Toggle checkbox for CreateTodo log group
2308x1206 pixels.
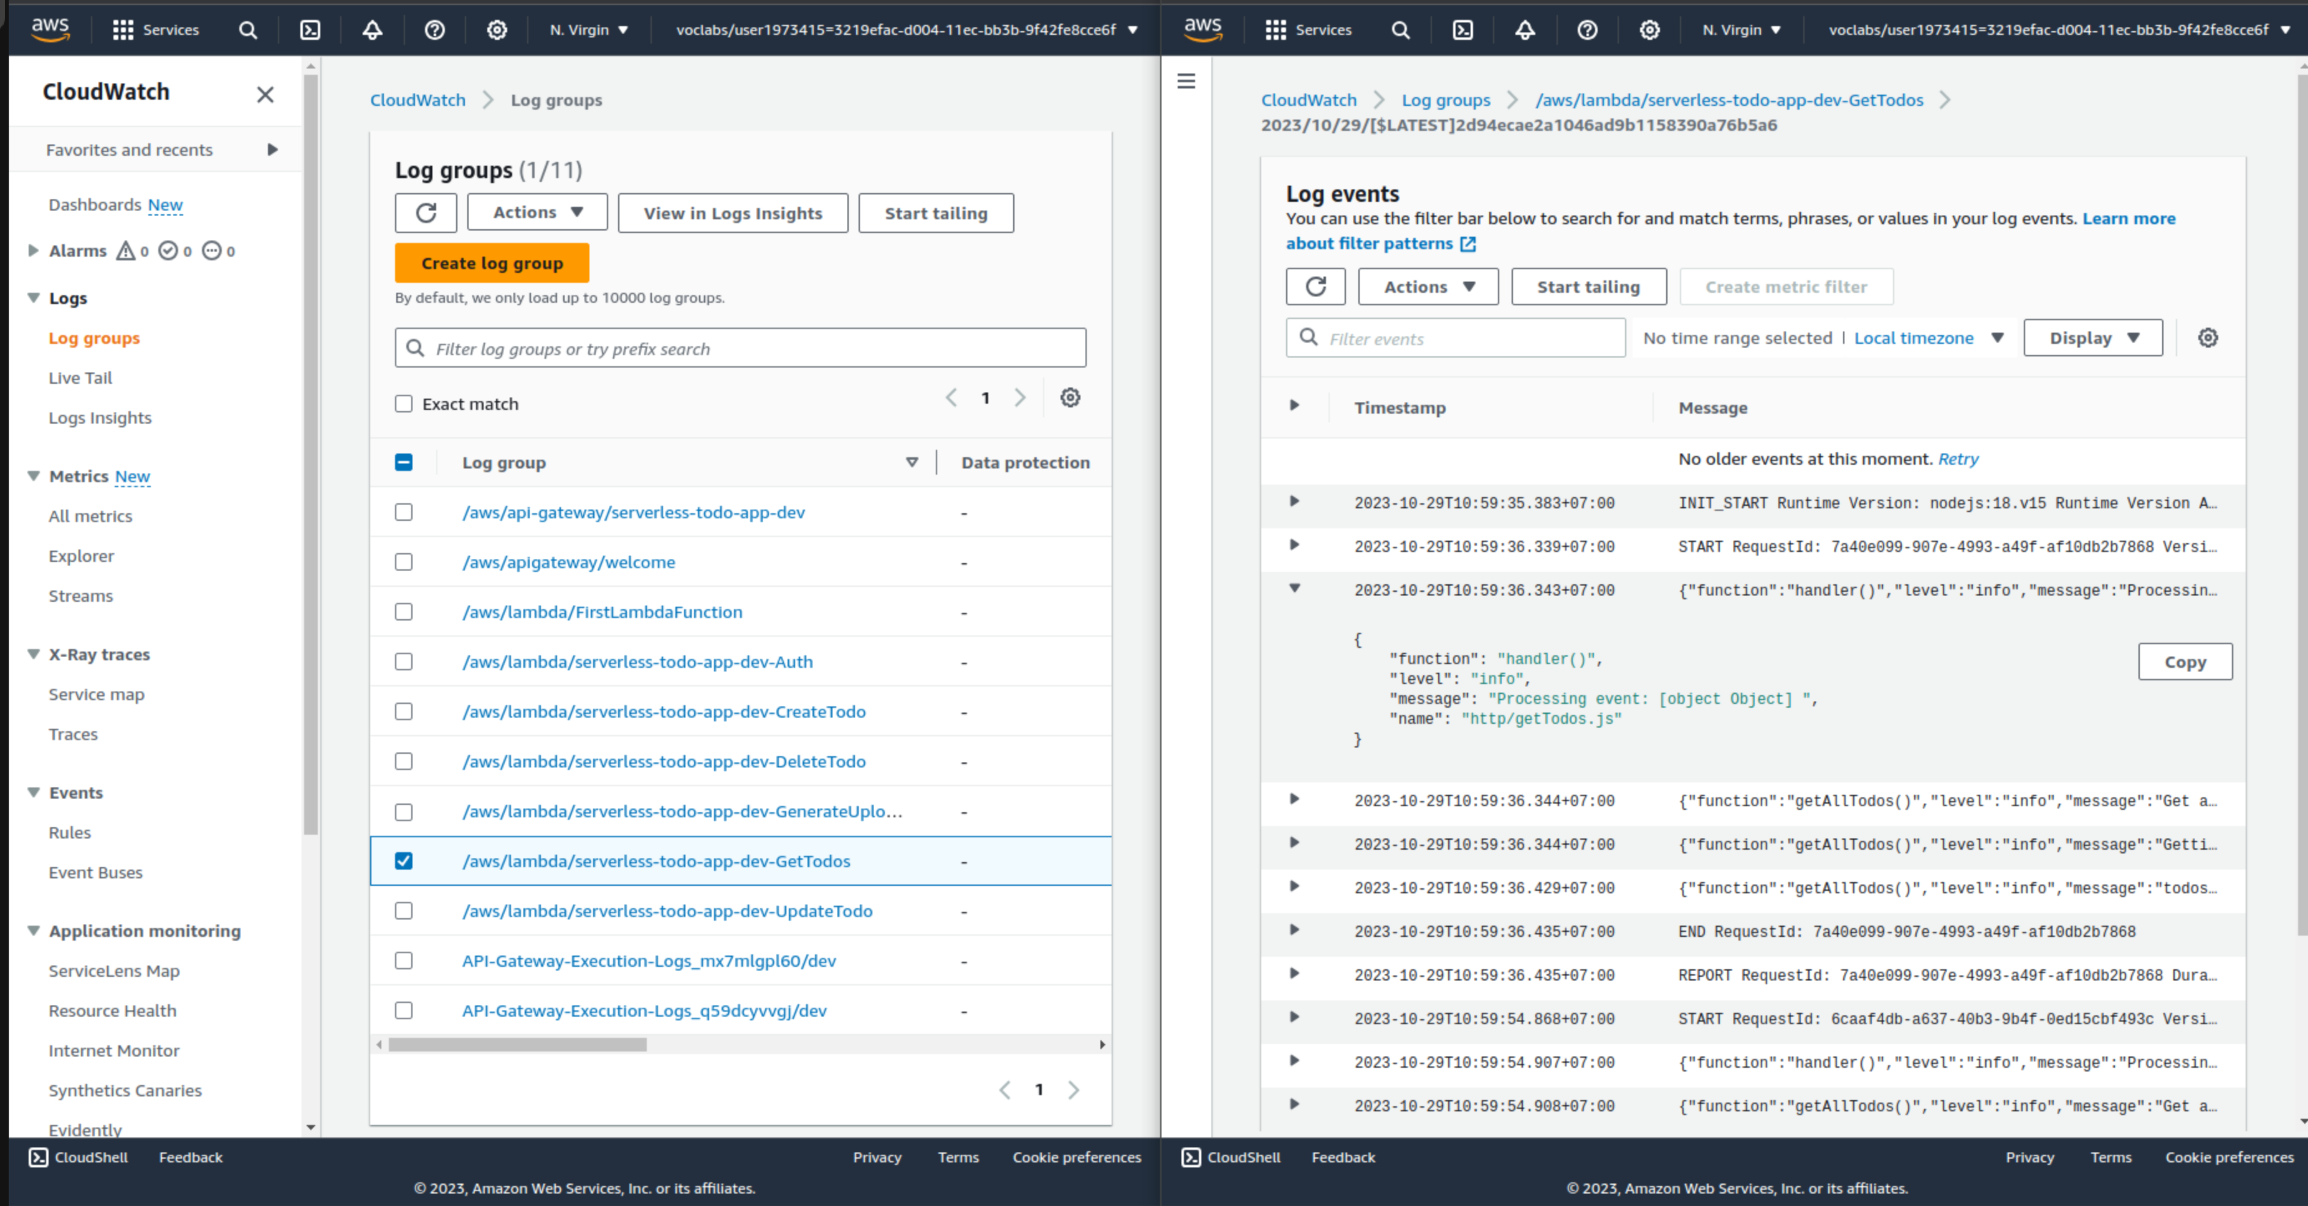(x=404, y=711)
